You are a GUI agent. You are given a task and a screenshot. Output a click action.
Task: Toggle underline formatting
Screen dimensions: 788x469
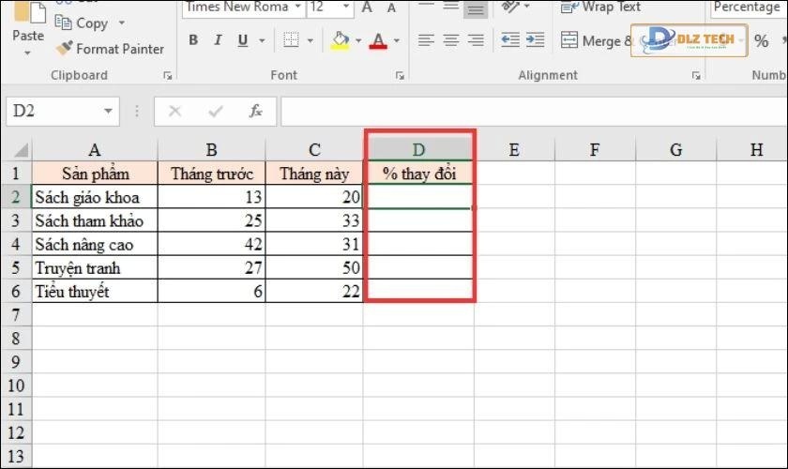(243, 40)
